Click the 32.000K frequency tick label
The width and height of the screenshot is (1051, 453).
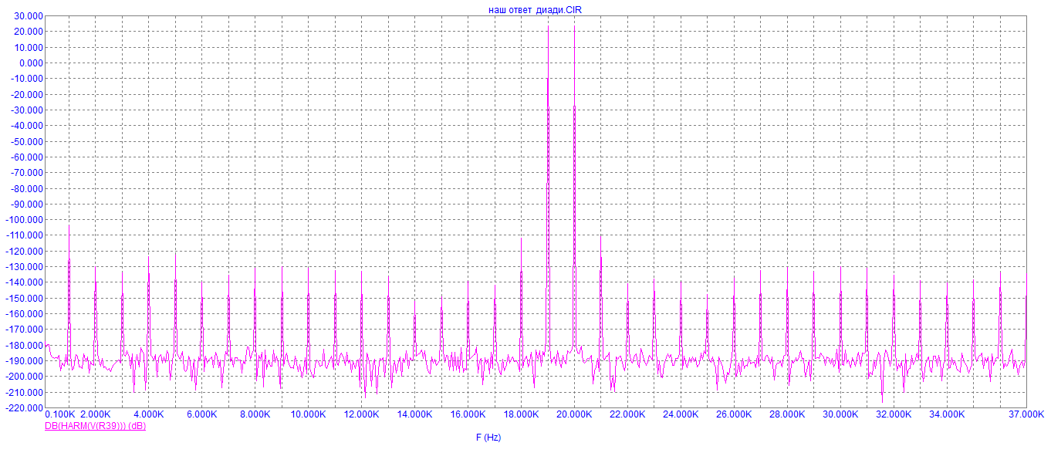[894, 415]
